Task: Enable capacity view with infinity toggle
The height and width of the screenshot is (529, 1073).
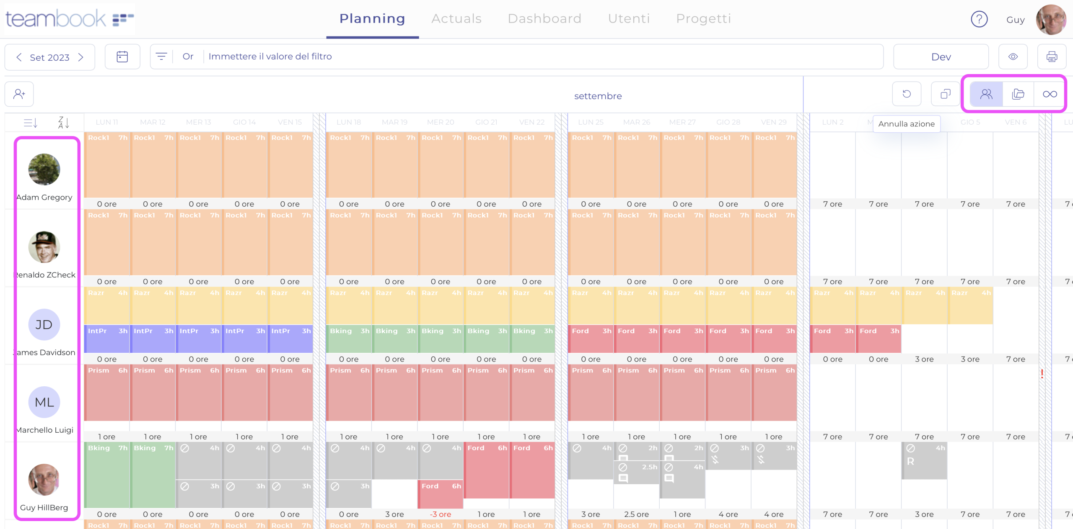Action: tap(1050, 94)
